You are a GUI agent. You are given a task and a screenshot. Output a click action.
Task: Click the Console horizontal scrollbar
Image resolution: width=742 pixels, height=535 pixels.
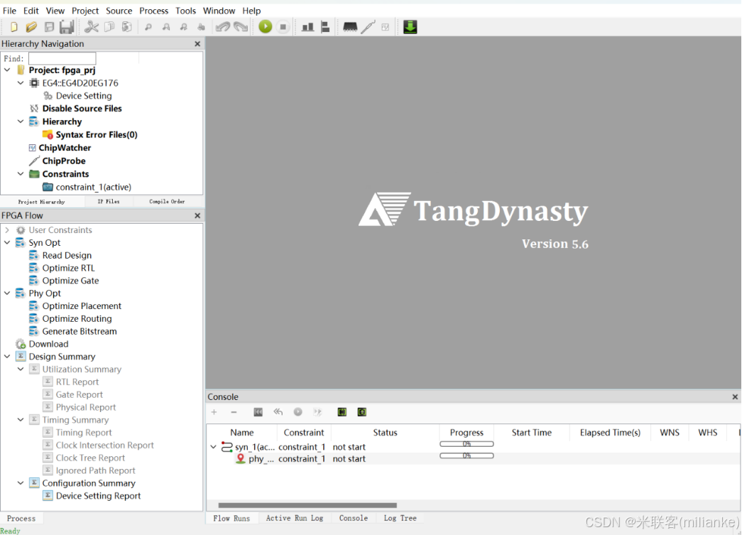307,505
